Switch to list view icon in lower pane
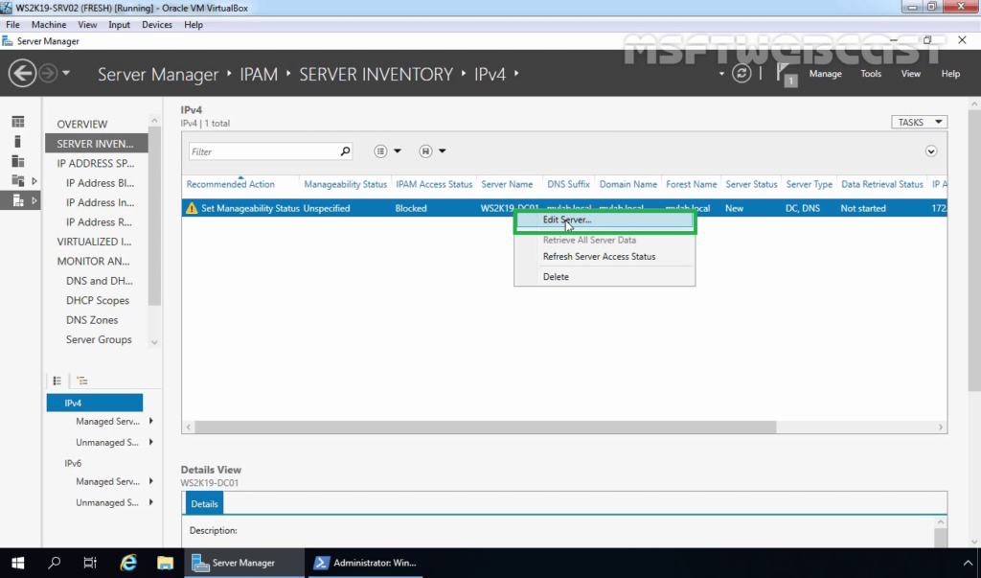 pyautogui.click(x=57, y=381)
